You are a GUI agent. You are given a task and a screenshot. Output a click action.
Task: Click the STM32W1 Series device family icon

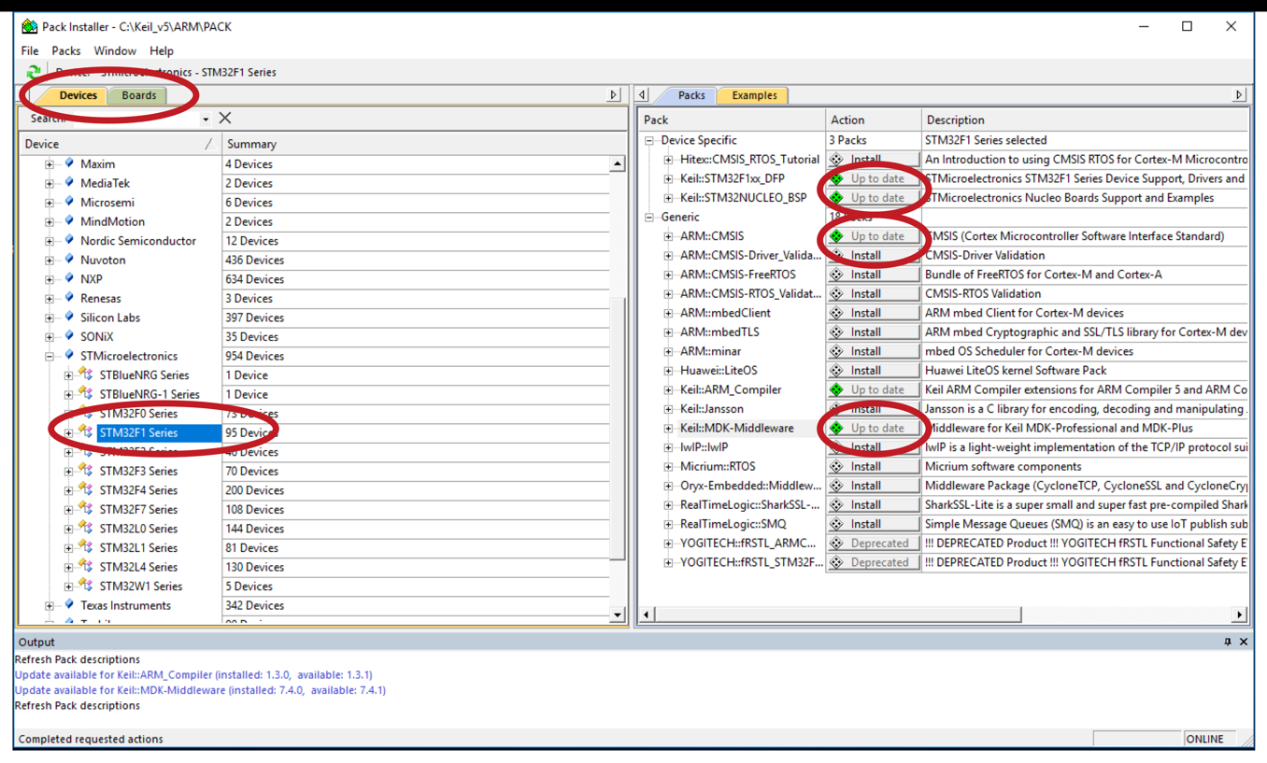86,586
